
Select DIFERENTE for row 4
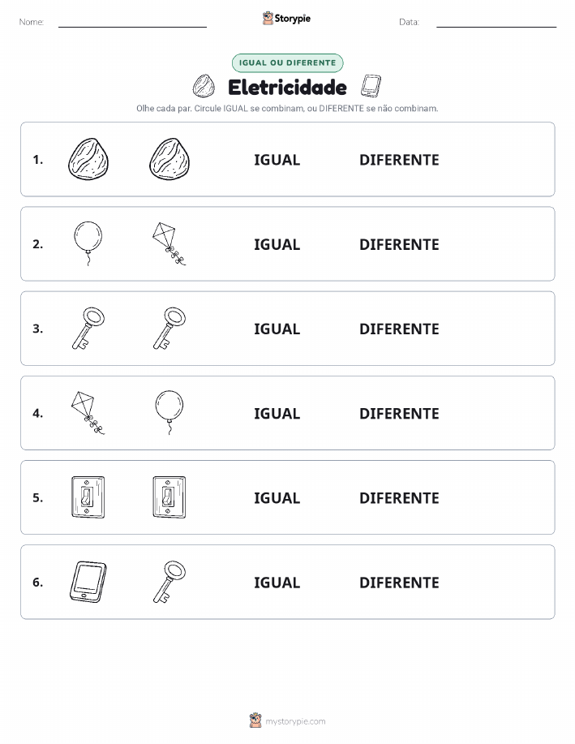[399, 413]
